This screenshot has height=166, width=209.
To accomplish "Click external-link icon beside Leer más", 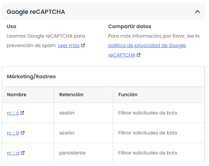I will coord(83,45).
